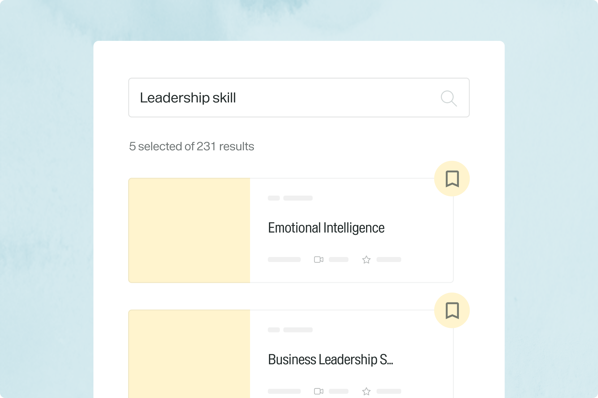Bookmark the Emotional Intelligence course
Screen dimensions: 598x398
452,179
